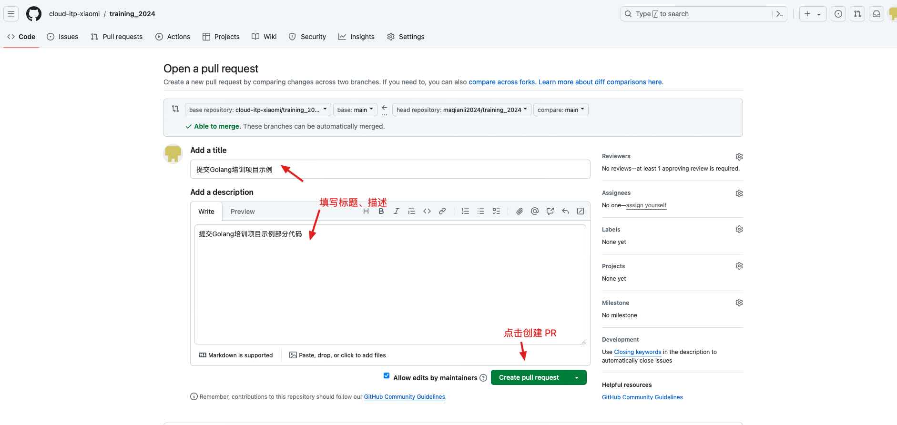
Task: Insert a quote block
Action: pos(412,211)
